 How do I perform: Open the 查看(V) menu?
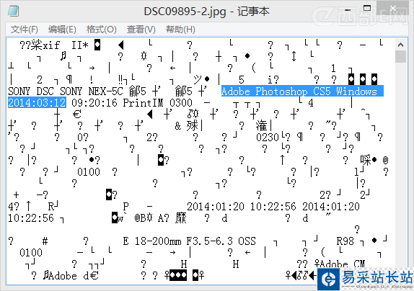141,30
